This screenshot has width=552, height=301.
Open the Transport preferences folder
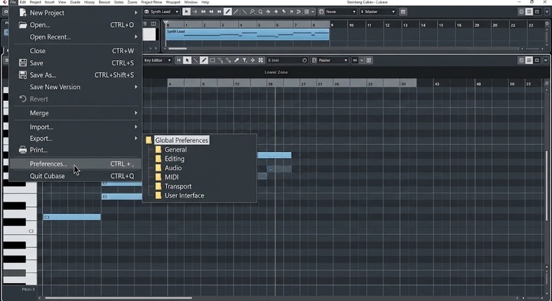coord(178,186)
